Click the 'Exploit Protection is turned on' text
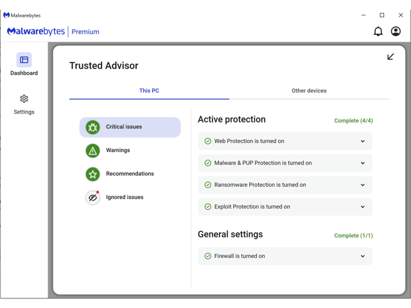411x308 pixels. (252, 207)
